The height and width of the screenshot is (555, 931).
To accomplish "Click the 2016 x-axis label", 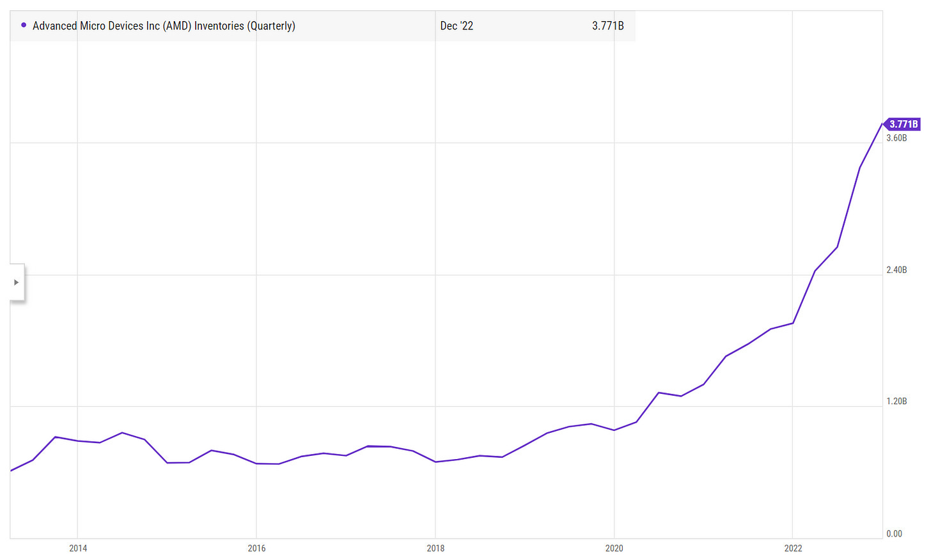I will 256,549.
